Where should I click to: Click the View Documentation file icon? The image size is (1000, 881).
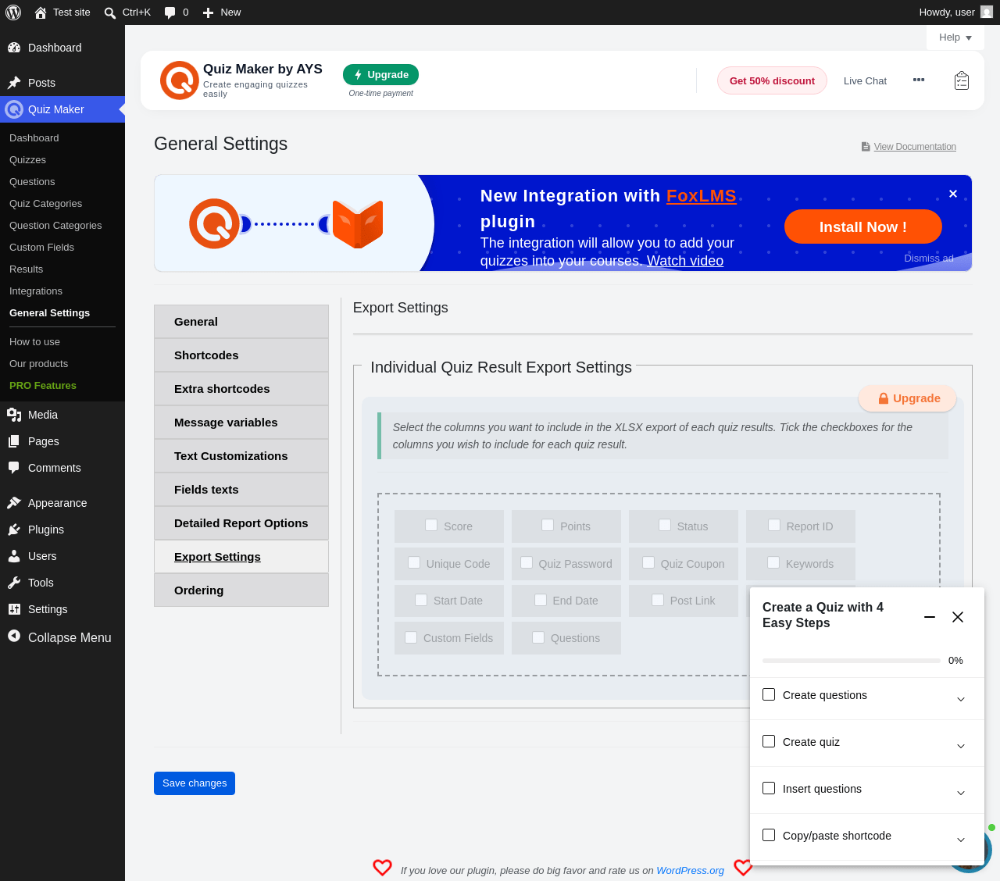866,147
